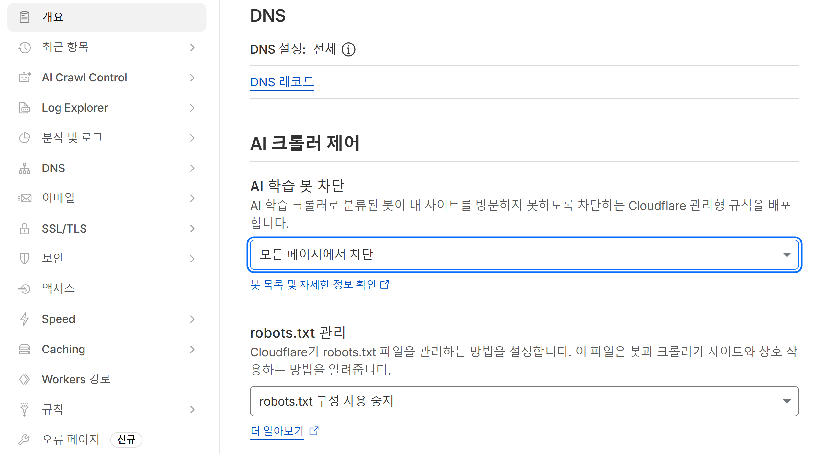Click the SSL/TLS lock icon
This screenshot has height=454, width=819.
[25, 229]
